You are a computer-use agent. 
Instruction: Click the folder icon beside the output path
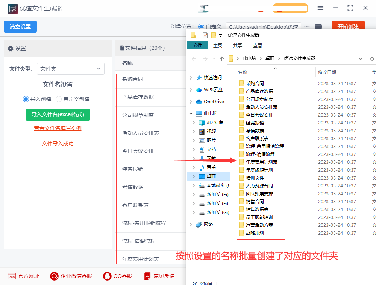pos(318,27)
